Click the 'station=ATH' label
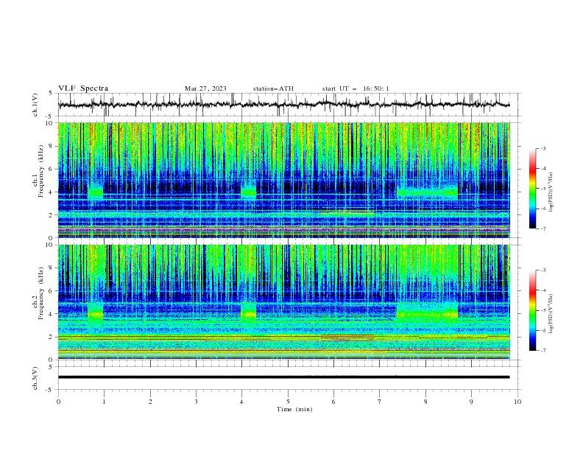583x451 pixels. click(x=273, y=88)
